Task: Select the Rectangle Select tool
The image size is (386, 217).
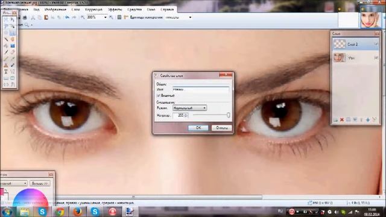Action: [6, 19]
